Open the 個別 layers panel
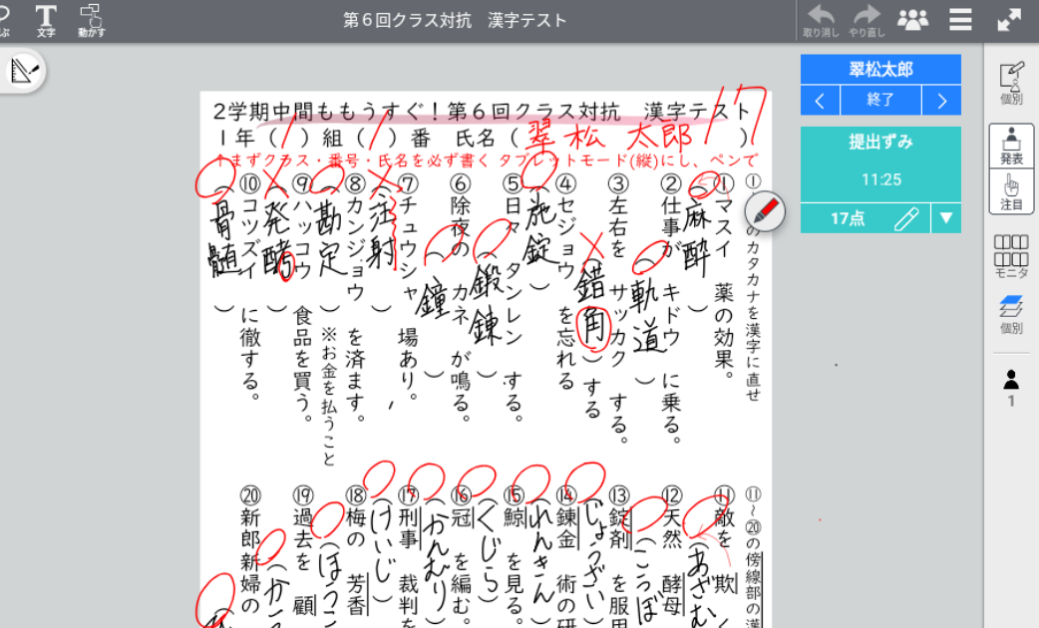Screen dimensions: 1039x628 [x=1011, y=312]
